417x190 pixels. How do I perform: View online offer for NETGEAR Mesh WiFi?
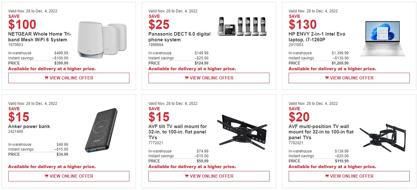pos(69,78)
